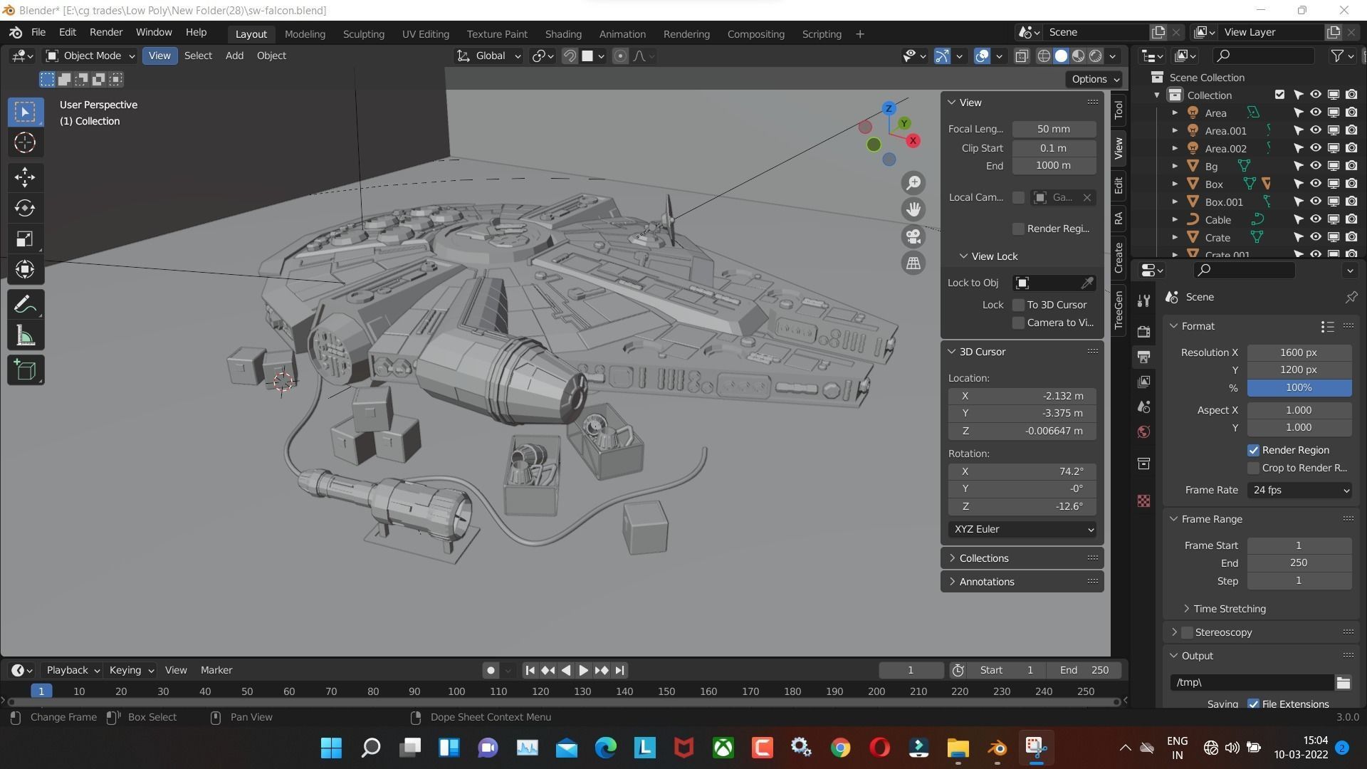Enable Lock To 3D Cursor checkbox
Screen dimensions: 1367x769
pyautogui.click(x=1018, y=305)
